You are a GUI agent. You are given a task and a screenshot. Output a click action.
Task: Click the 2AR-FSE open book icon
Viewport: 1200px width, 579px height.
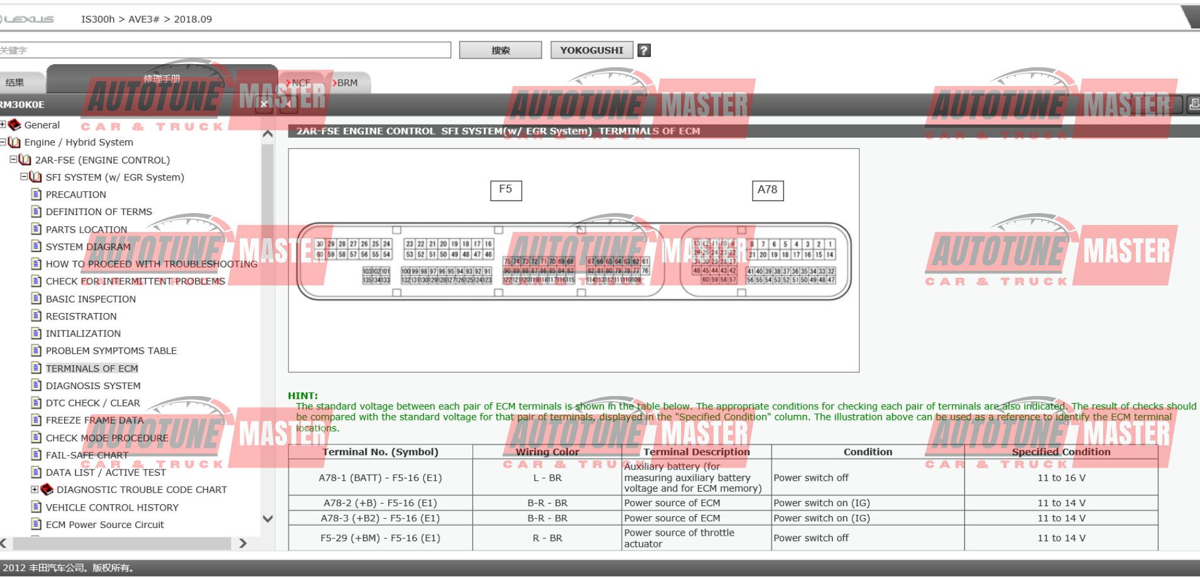[x=25, y=160]
